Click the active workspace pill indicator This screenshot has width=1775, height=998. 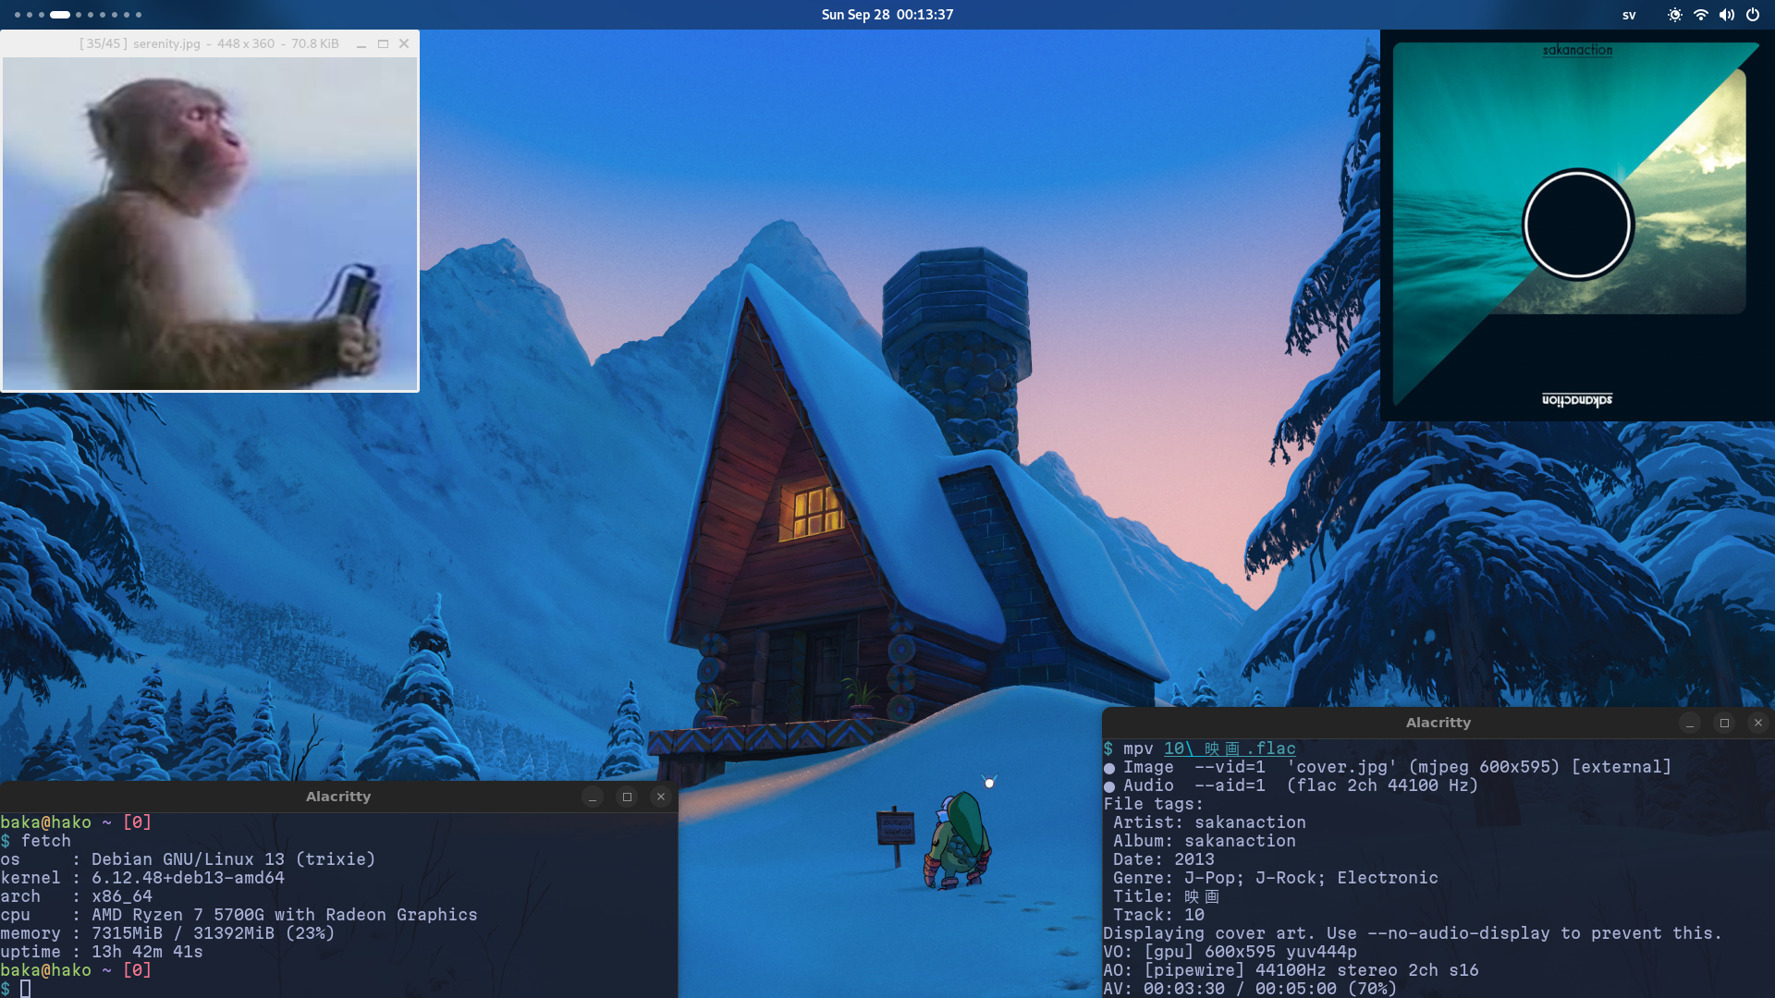tap(60, 15)
